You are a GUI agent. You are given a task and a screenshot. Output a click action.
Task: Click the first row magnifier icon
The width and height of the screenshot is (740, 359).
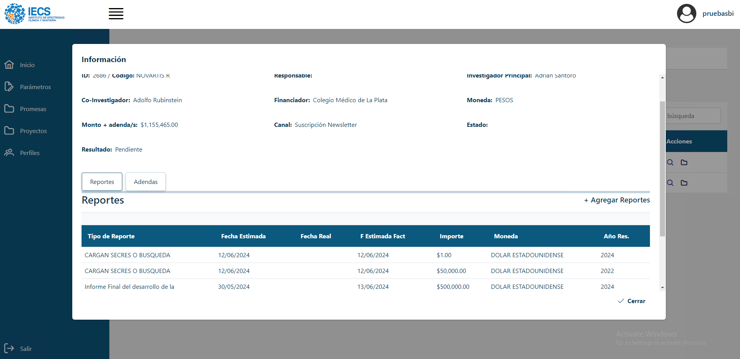click(670, 162)
